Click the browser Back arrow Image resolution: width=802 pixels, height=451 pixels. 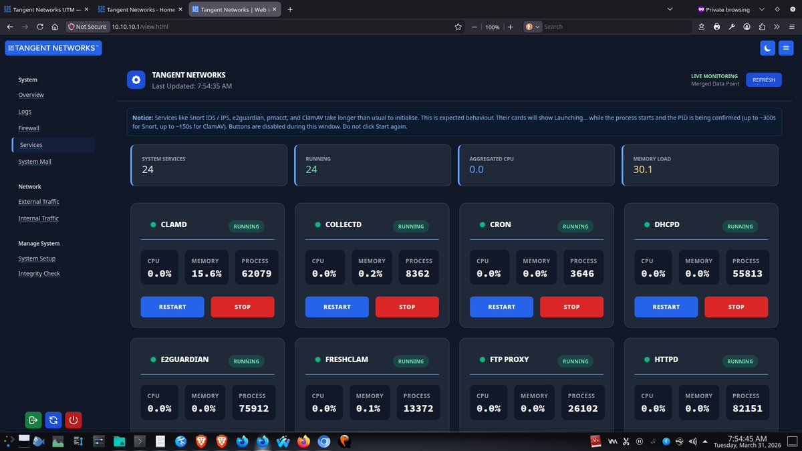tap(10, 27)
